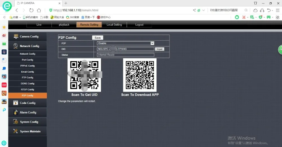The width and height of the screenshot is (282, 147).
Task: Click the undo closed tab arrow
Action: [269, 10]
